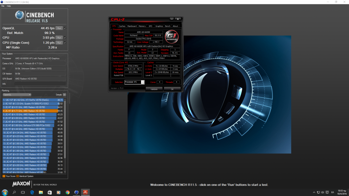Click the Identical System legend swatch
The width and height of the screenshot is (349, 196).
[17, 176]
